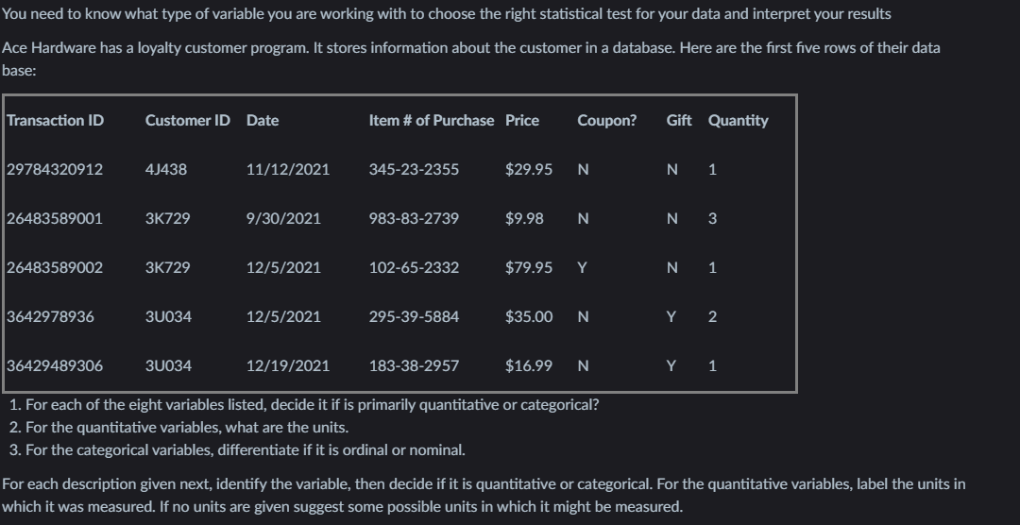Click the Date column header
The height and width of the screenshot is (525, 1020).
[262, 120]
